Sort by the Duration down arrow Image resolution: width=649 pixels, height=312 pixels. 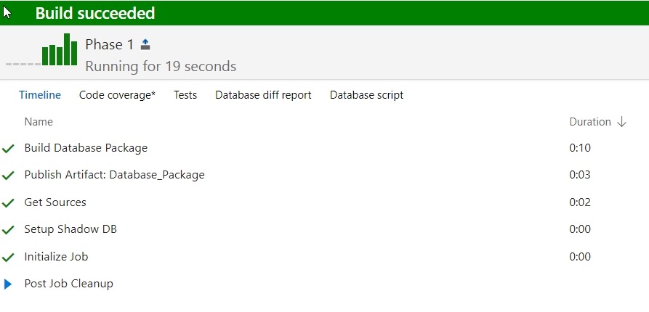point(621,122)
